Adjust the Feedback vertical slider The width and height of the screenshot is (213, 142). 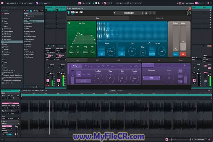coord(175,38)
